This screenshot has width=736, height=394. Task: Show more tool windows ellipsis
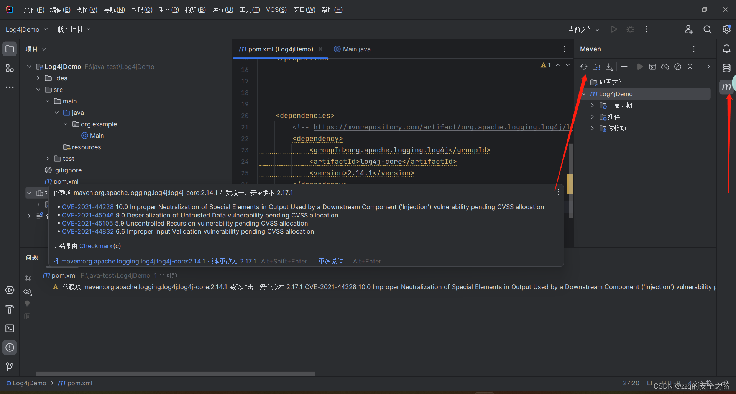(x=10, y=87)
